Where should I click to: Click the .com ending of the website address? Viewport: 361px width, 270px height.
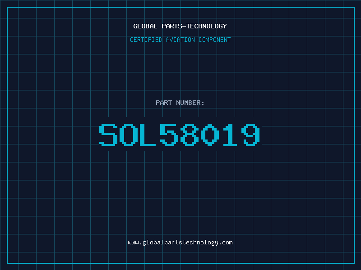click(x=225, y=243)
